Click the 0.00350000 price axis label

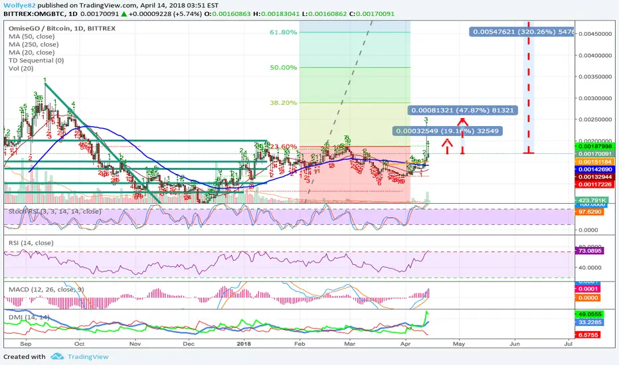(595, 76)
